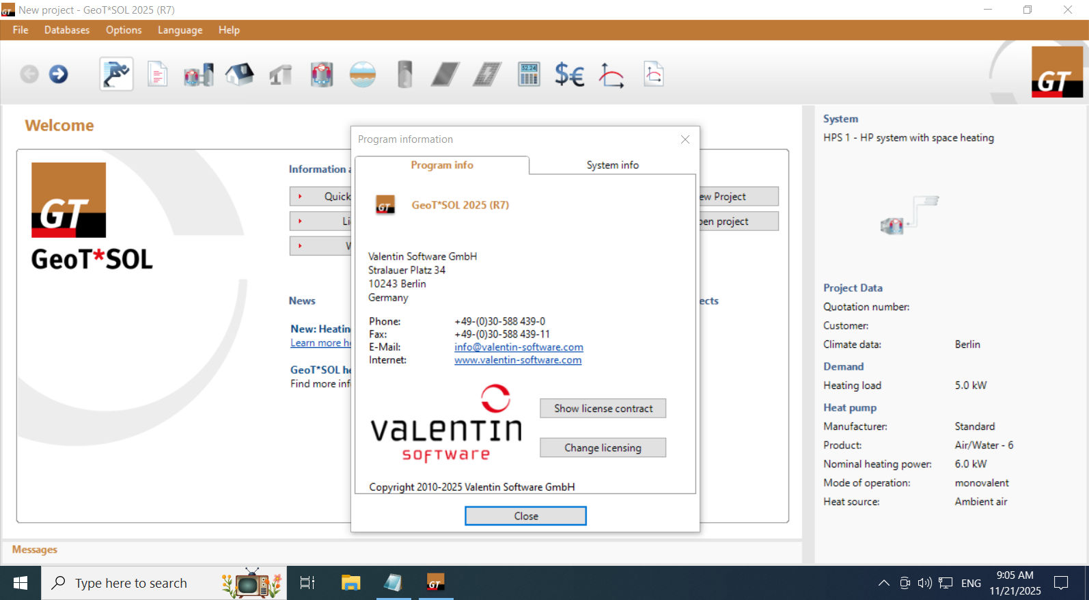Click the GeoT*SOL taskbar icon
This screenshot has height=600, width=1089.
[435, 583]
